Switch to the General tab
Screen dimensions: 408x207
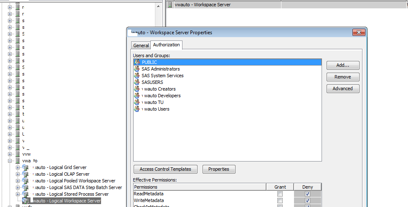click(x=141, y=45)
